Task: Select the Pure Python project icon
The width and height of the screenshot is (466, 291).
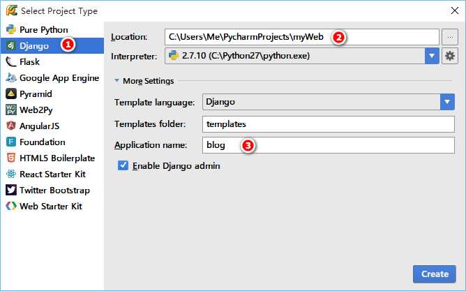Action: (11, 29)
